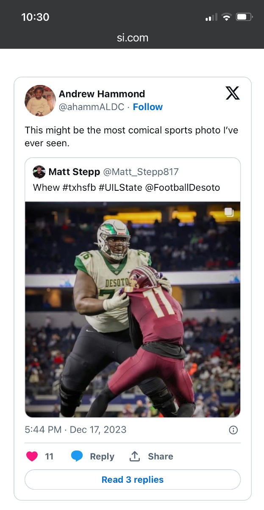Viewport: 264px width, 510px height.
Task: Tap the quoted tweet text with #txhsfb
Action: [x=126, y=187]
